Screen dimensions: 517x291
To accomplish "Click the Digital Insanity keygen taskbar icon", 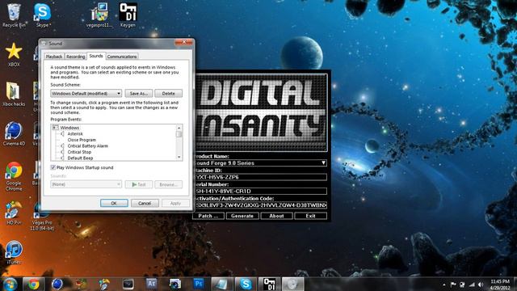I will [269, 284].
